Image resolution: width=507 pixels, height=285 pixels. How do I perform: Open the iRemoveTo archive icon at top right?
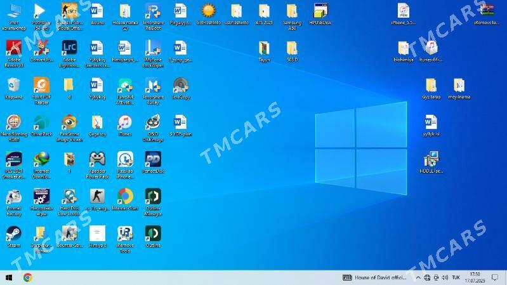(x=487, y=14)
